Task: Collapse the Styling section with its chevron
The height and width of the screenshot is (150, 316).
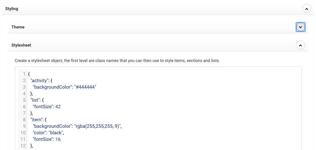Action: click(307, 9)
